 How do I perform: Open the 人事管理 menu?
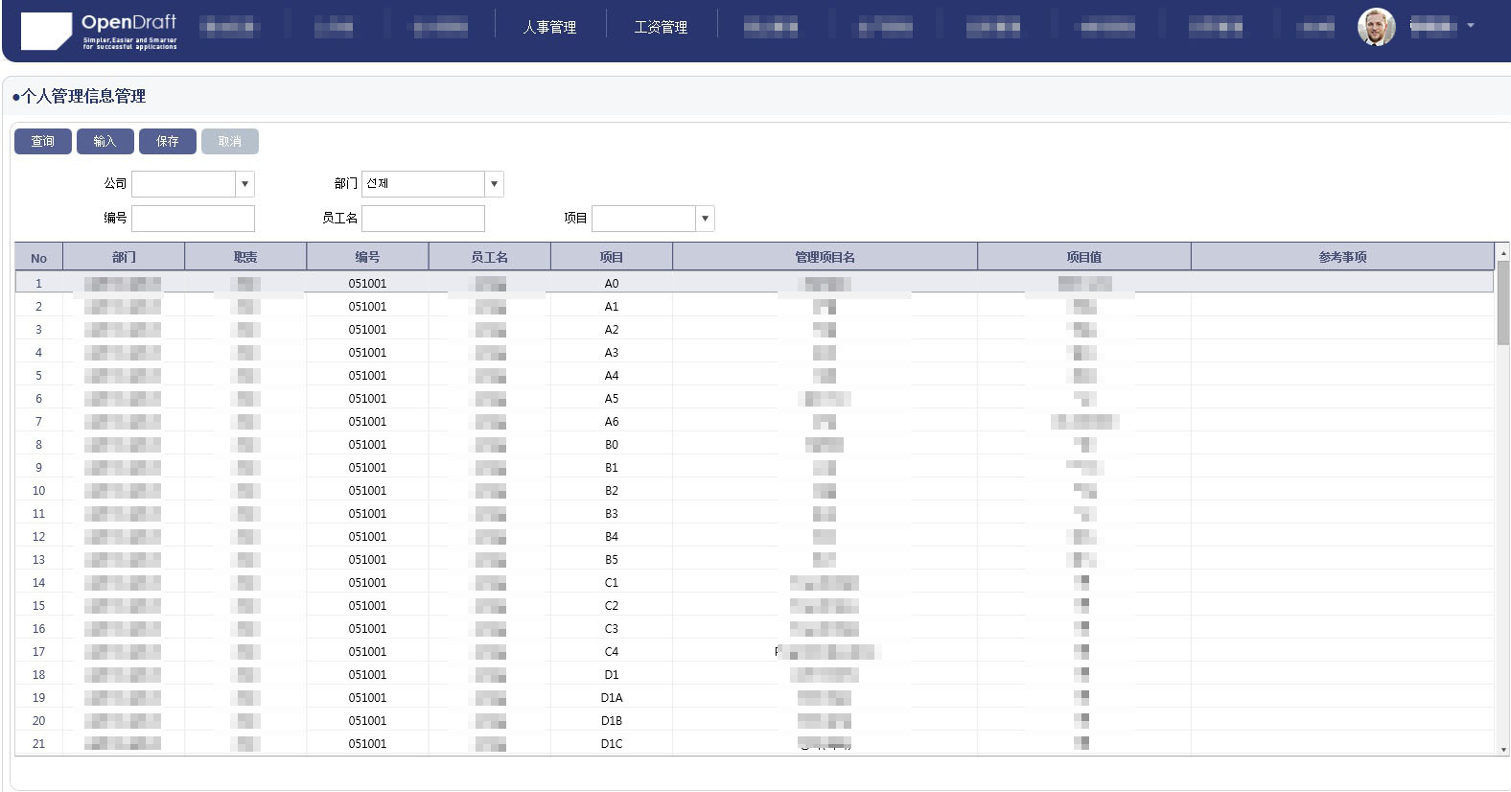point(549,27)
